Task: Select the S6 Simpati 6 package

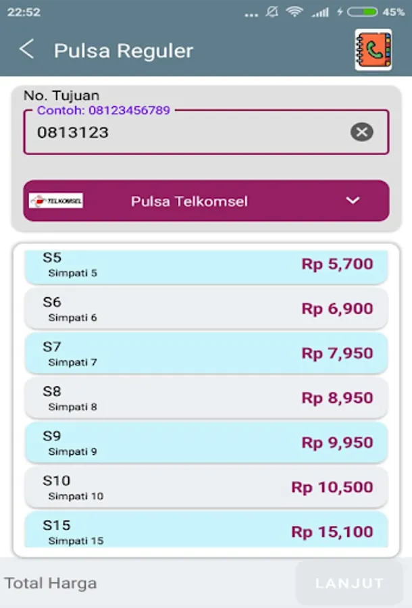Action: 206,309
